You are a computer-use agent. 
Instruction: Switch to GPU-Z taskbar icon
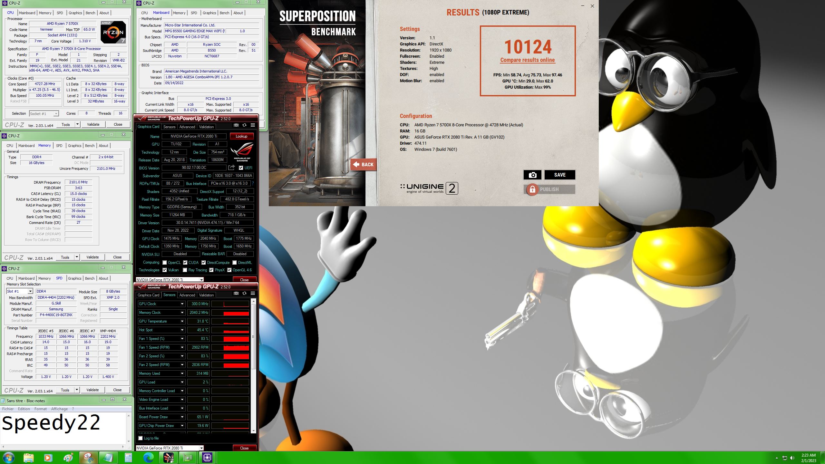[188, 458]
